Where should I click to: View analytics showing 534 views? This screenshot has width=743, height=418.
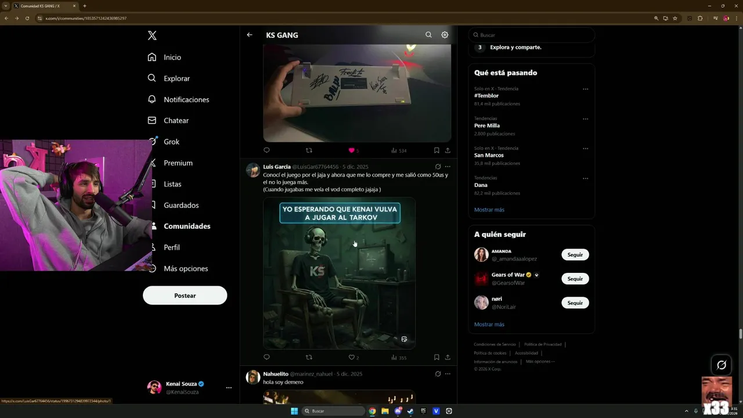[398, 150]
